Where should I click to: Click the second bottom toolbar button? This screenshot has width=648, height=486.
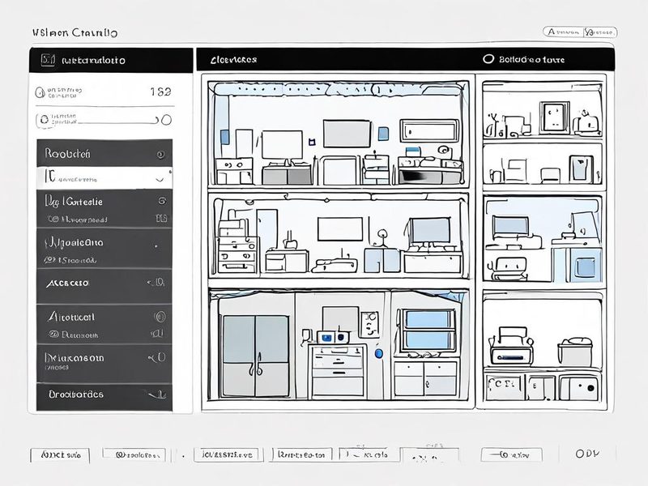(134, 455)
